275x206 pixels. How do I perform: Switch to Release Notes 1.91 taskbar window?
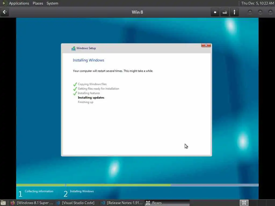pyautogui.click(x=122, y=203)
